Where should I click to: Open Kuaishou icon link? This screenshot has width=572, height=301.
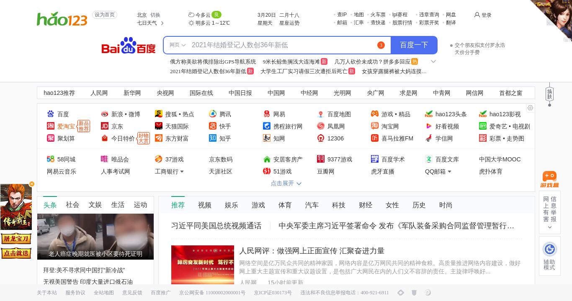pyautogui.click(x=213, y=126)
